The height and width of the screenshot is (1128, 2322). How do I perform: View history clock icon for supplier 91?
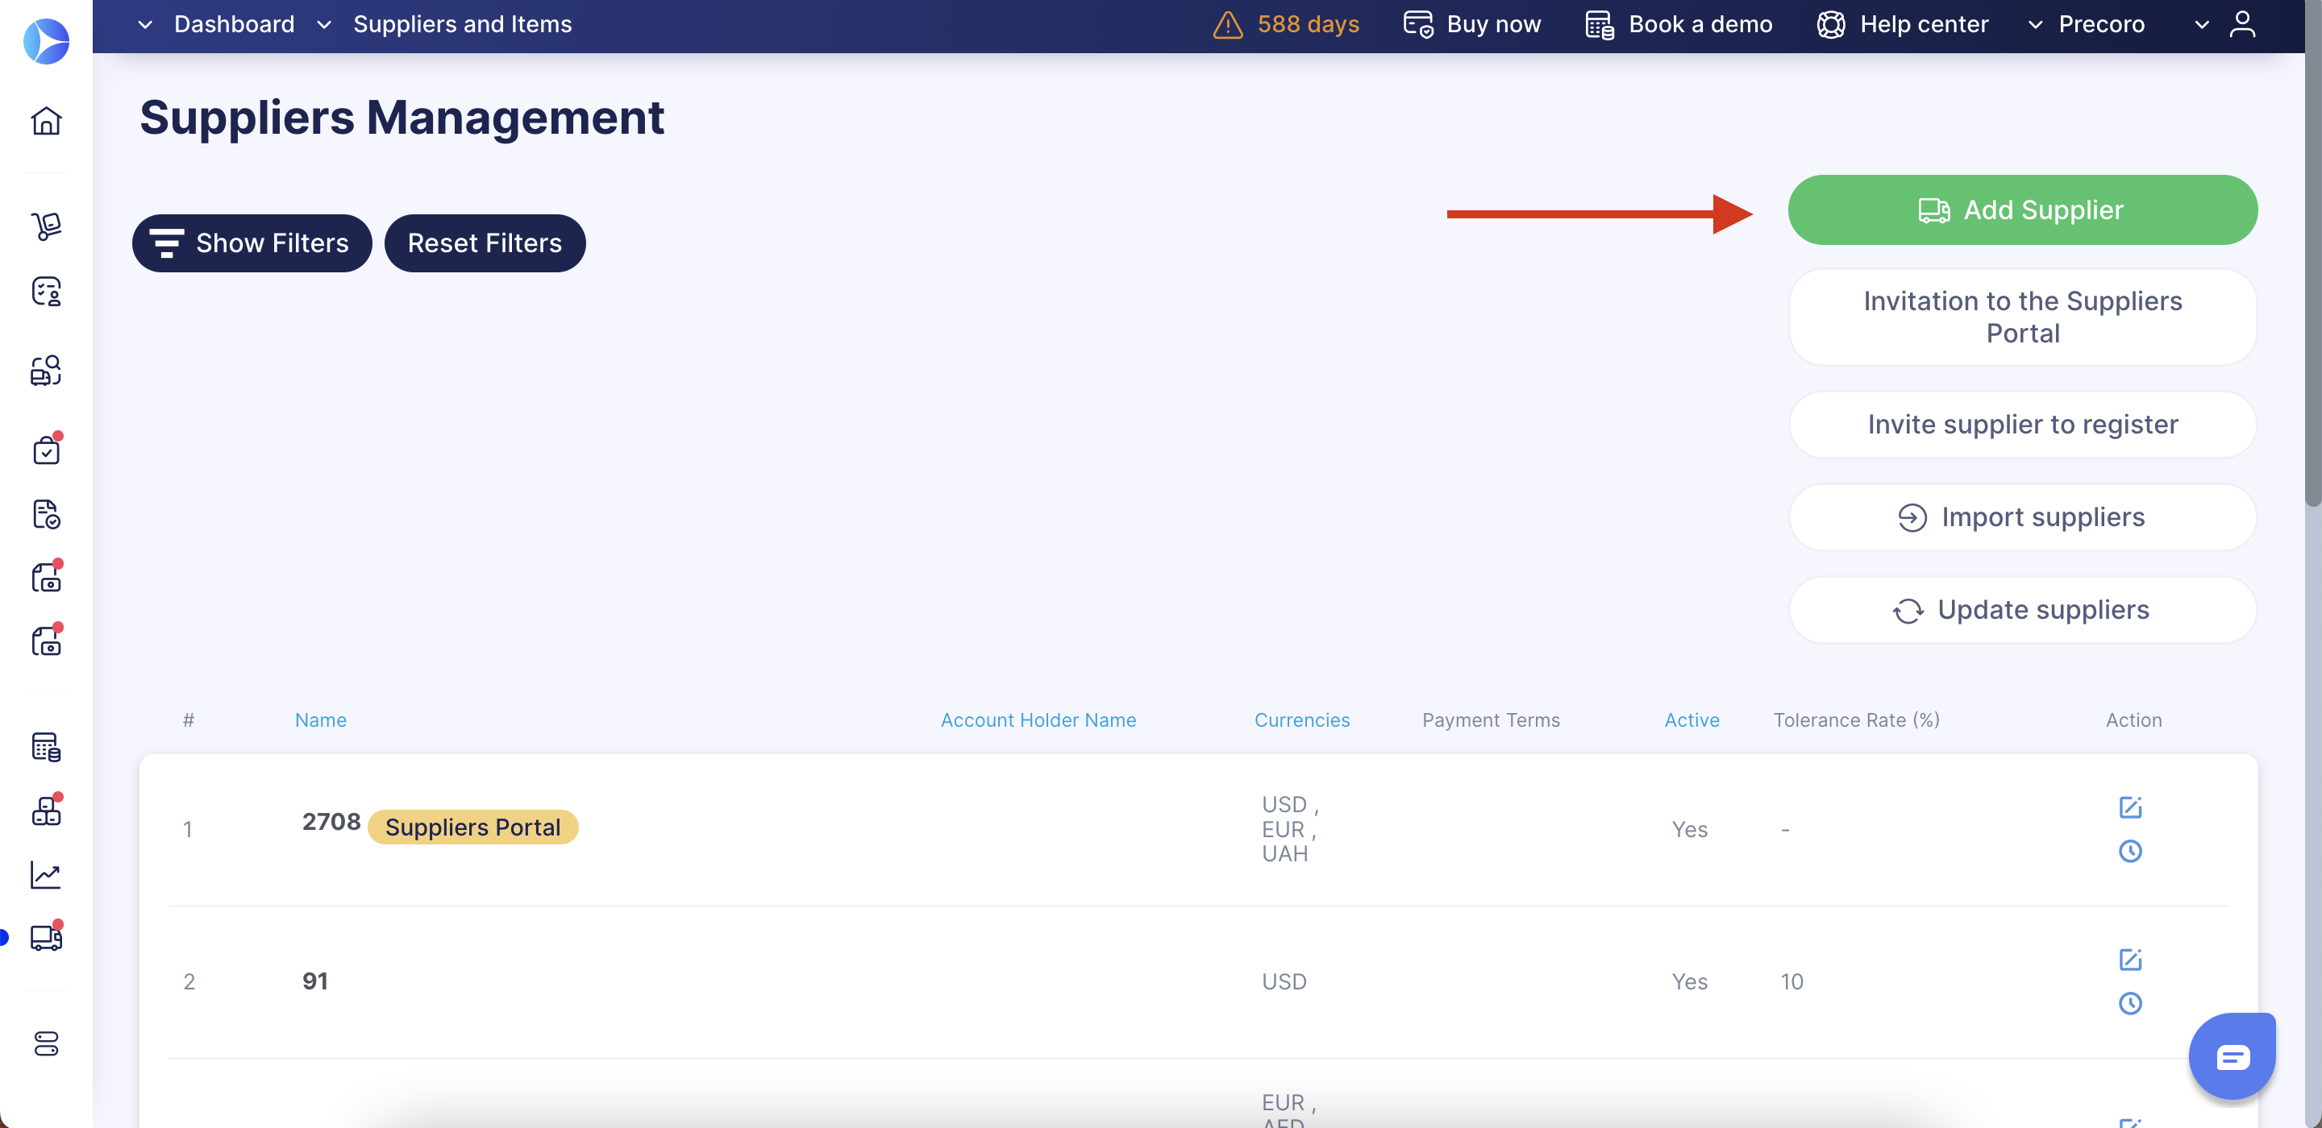(x=2129, y=1003)
